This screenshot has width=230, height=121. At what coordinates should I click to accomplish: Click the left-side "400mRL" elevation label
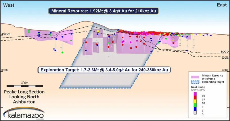[x=6, y=34]
